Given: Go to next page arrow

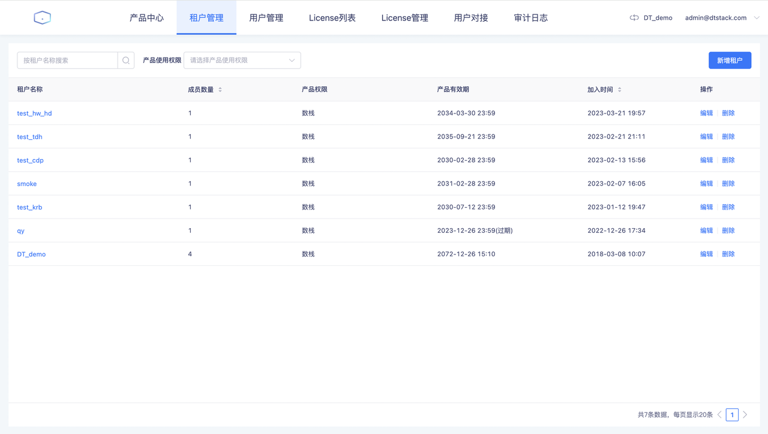Looking at the screenshot, I should click(x=745, y=415).
